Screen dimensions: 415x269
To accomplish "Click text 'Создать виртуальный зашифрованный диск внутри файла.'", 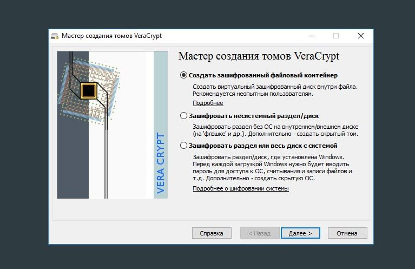I will point(275,87).
